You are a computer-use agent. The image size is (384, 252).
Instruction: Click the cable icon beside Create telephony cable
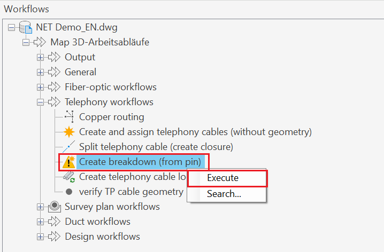pos(68,177)
